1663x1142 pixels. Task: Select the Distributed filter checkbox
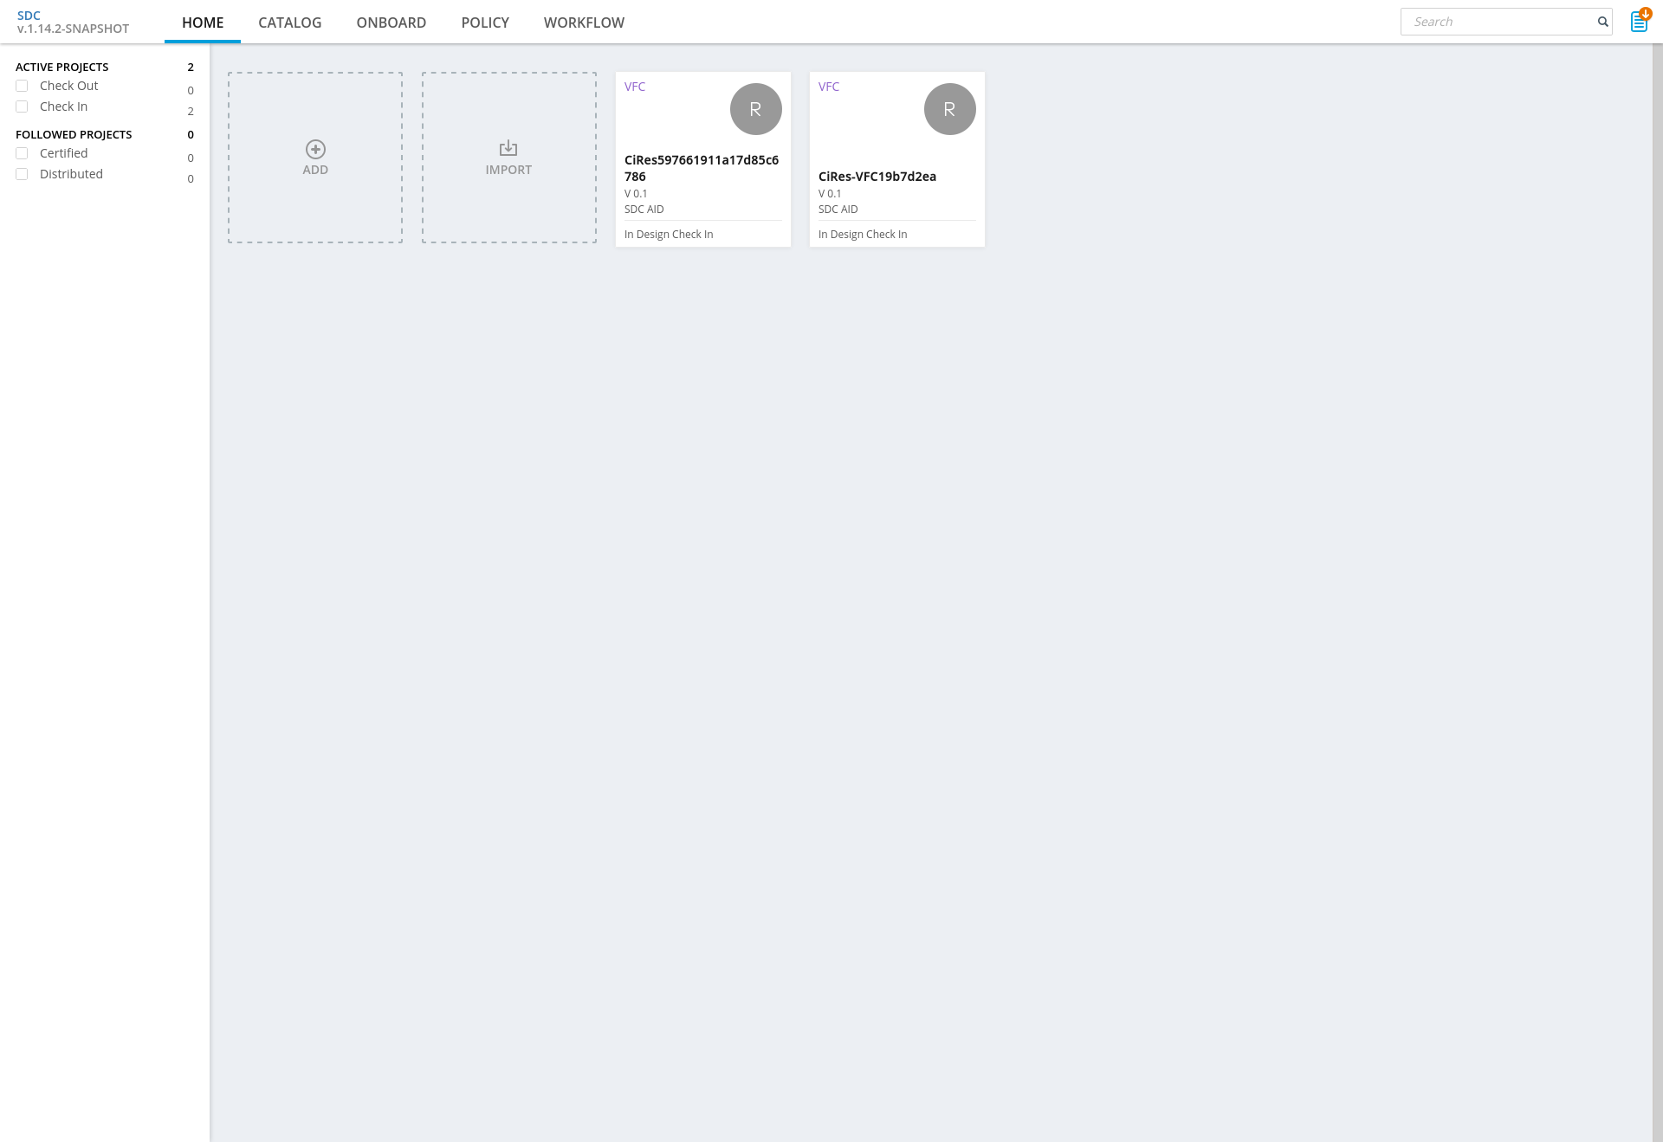click(22, 174)
